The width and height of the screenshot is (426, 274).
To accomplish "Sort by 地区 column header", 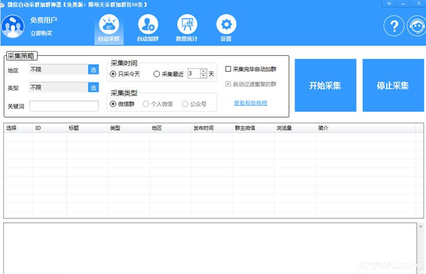I will click(170, 128).
